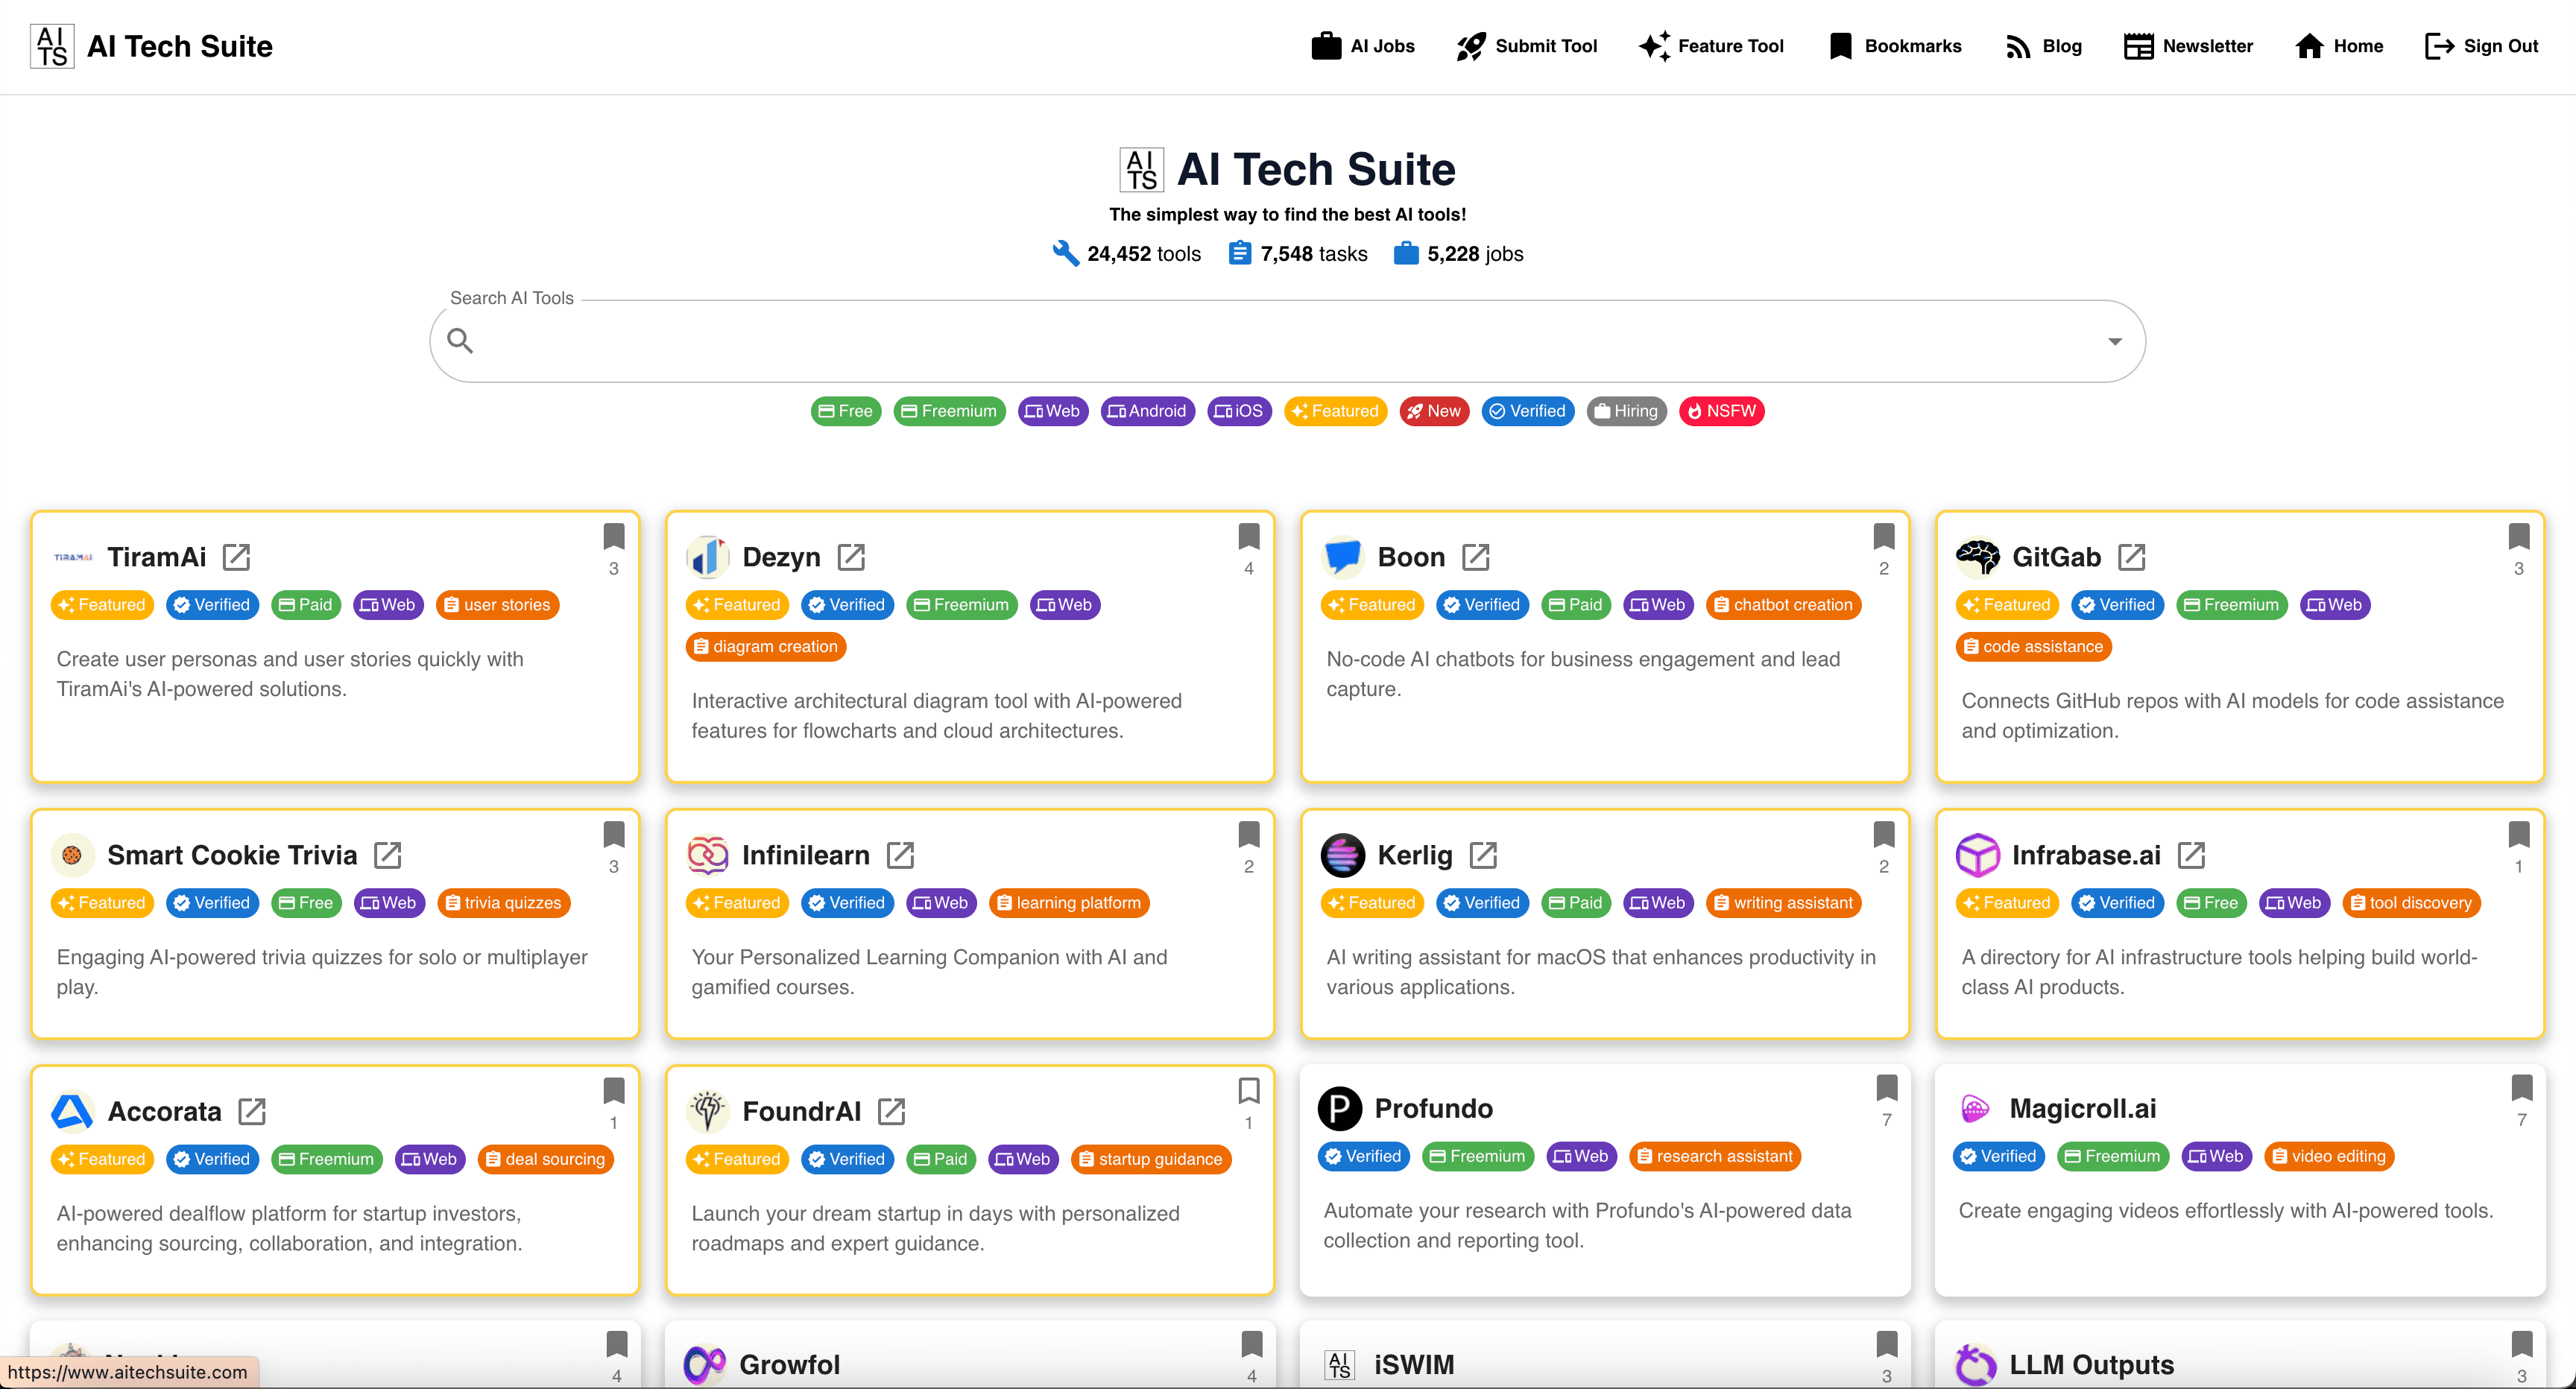Filter by the Android platform chip
This screenshot has height=1389, width=2576.
pos(1147,411)
